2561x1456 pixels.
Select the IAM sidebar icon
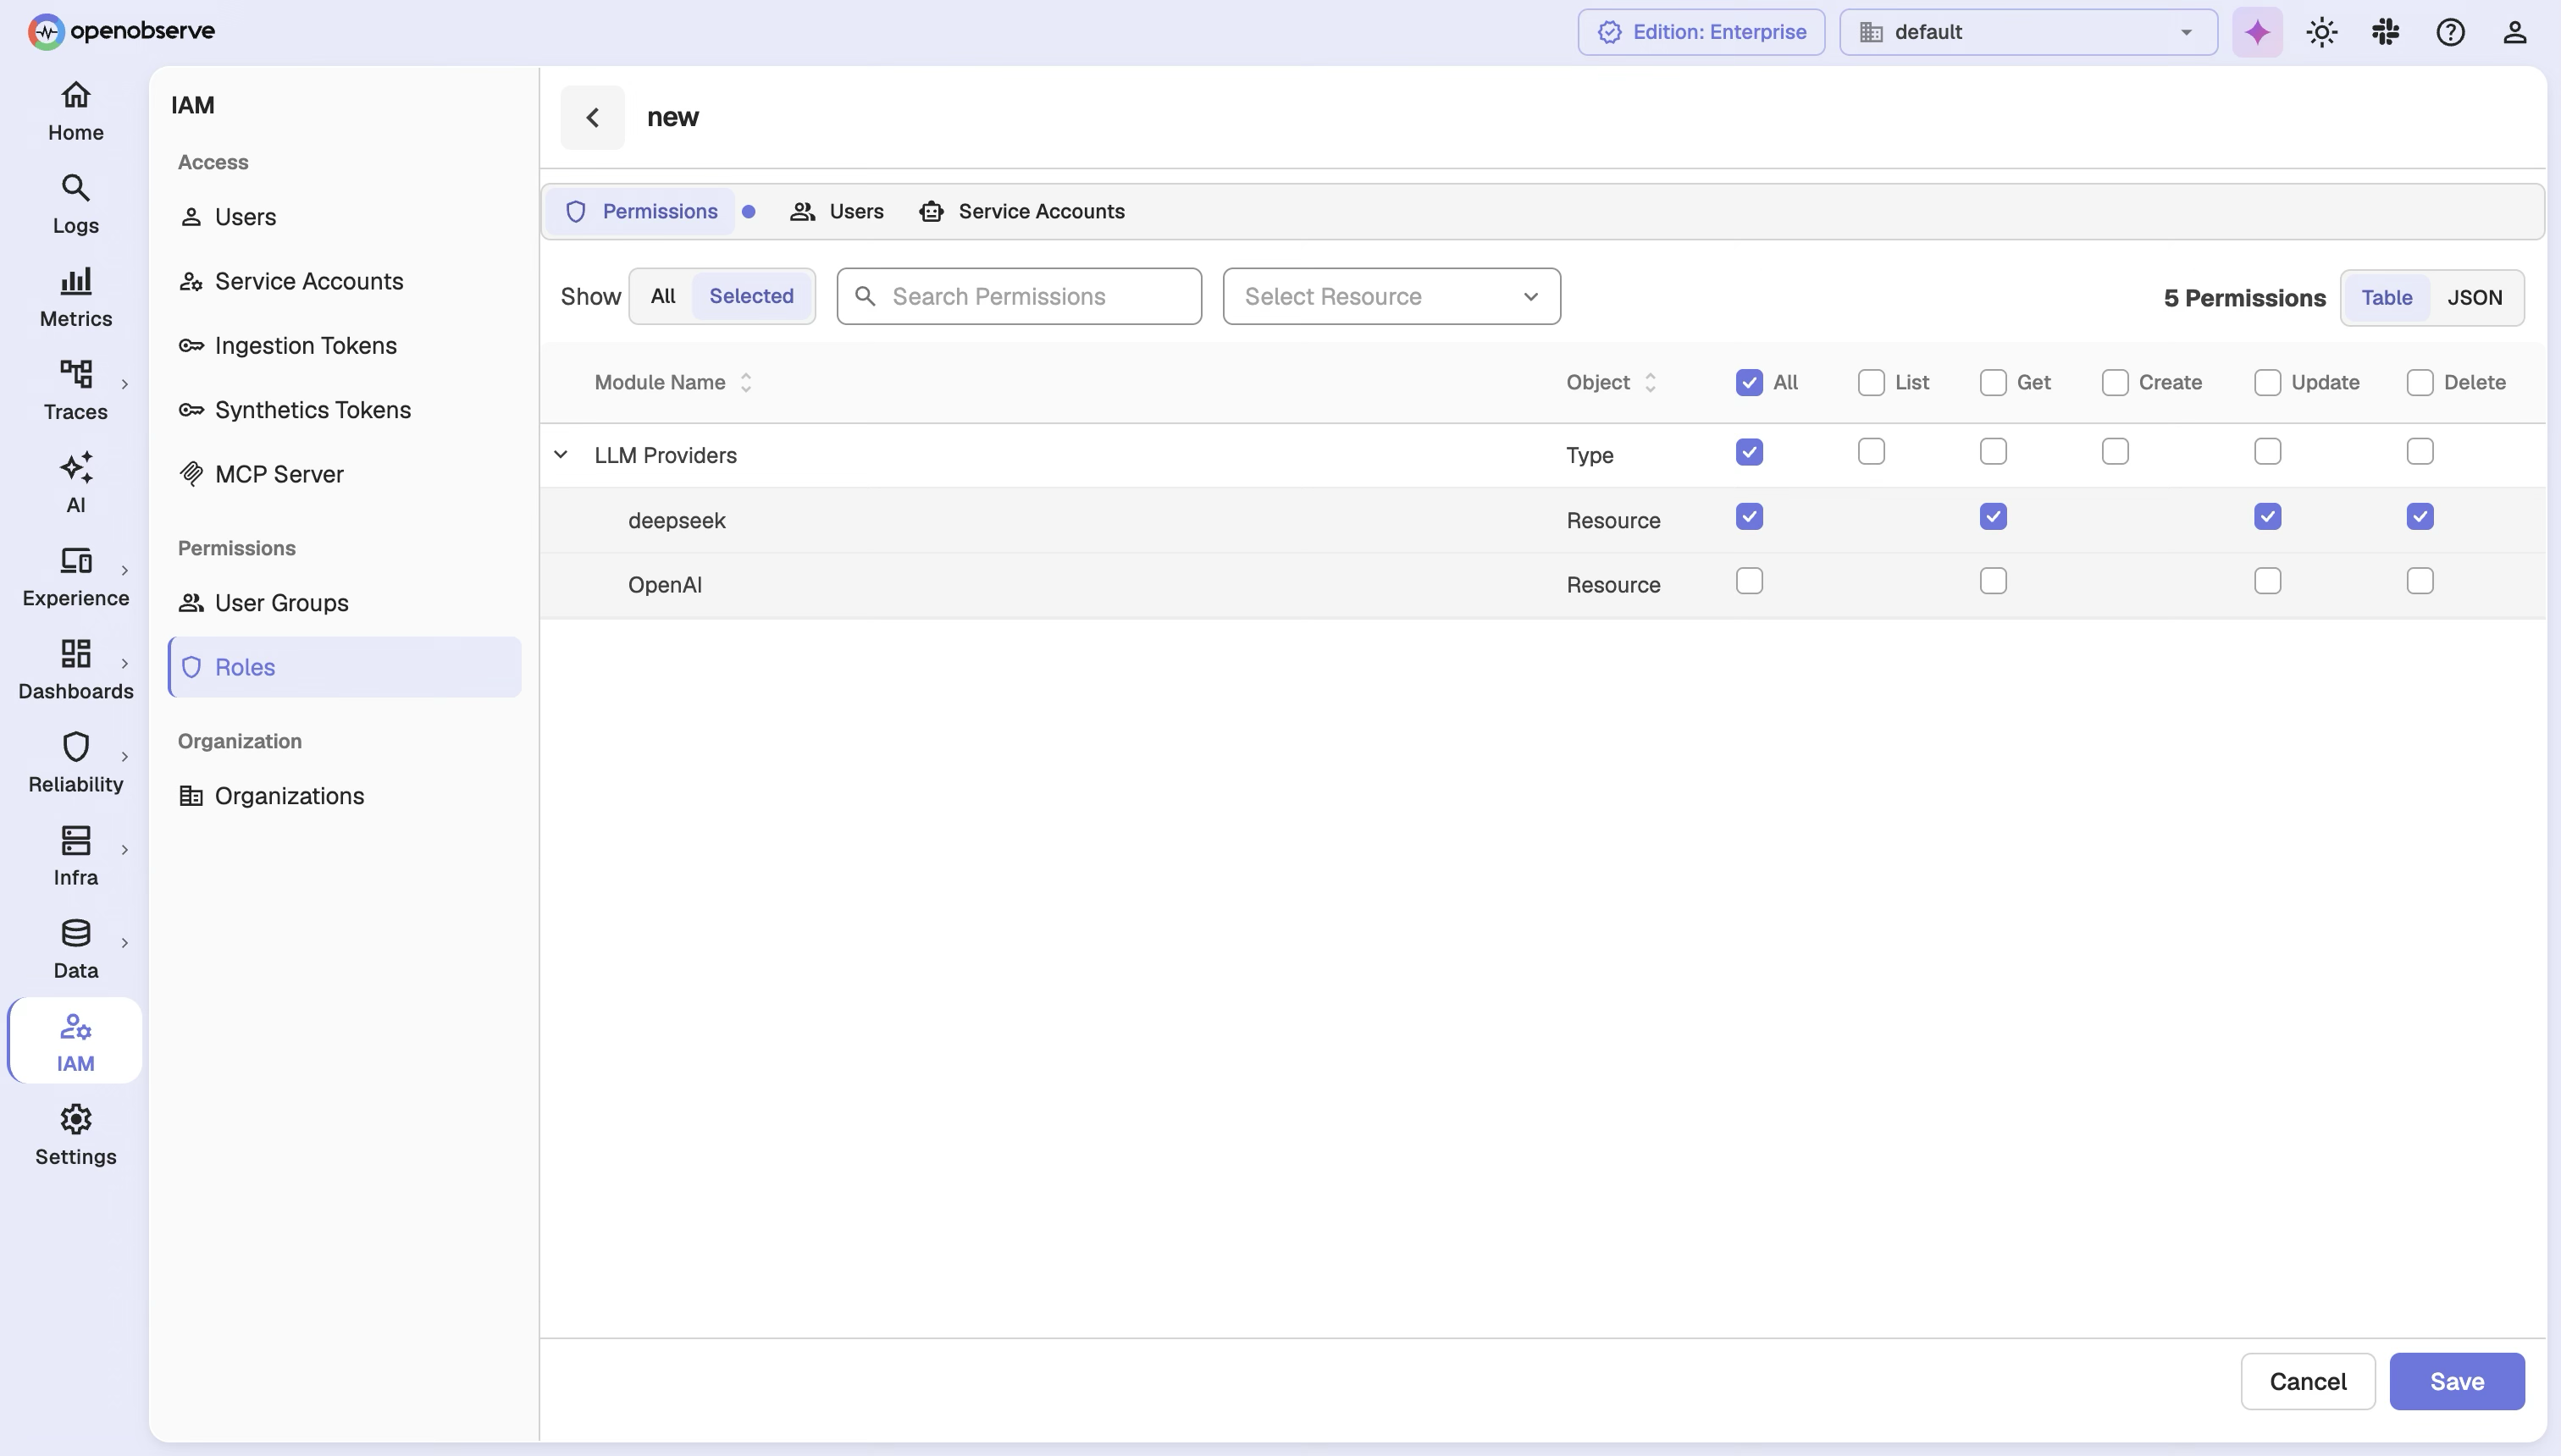click(75, 1041)
